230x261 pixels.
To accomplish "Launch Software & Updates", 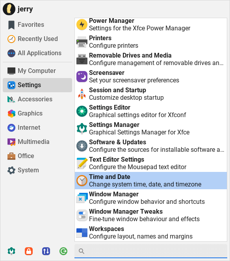I will click(151, 146).
